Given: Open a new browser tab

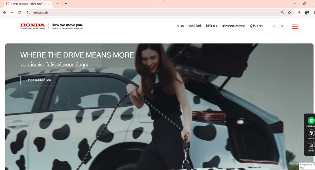Looking at the screenshot, I should 66,4.
